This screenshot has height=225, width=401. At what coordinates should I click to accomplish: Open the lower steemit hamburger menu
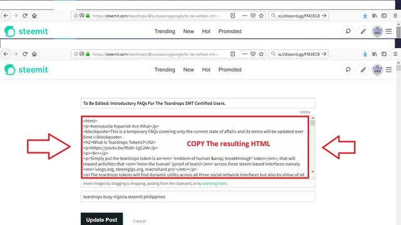pyautogui.click(x=388, y=69)
